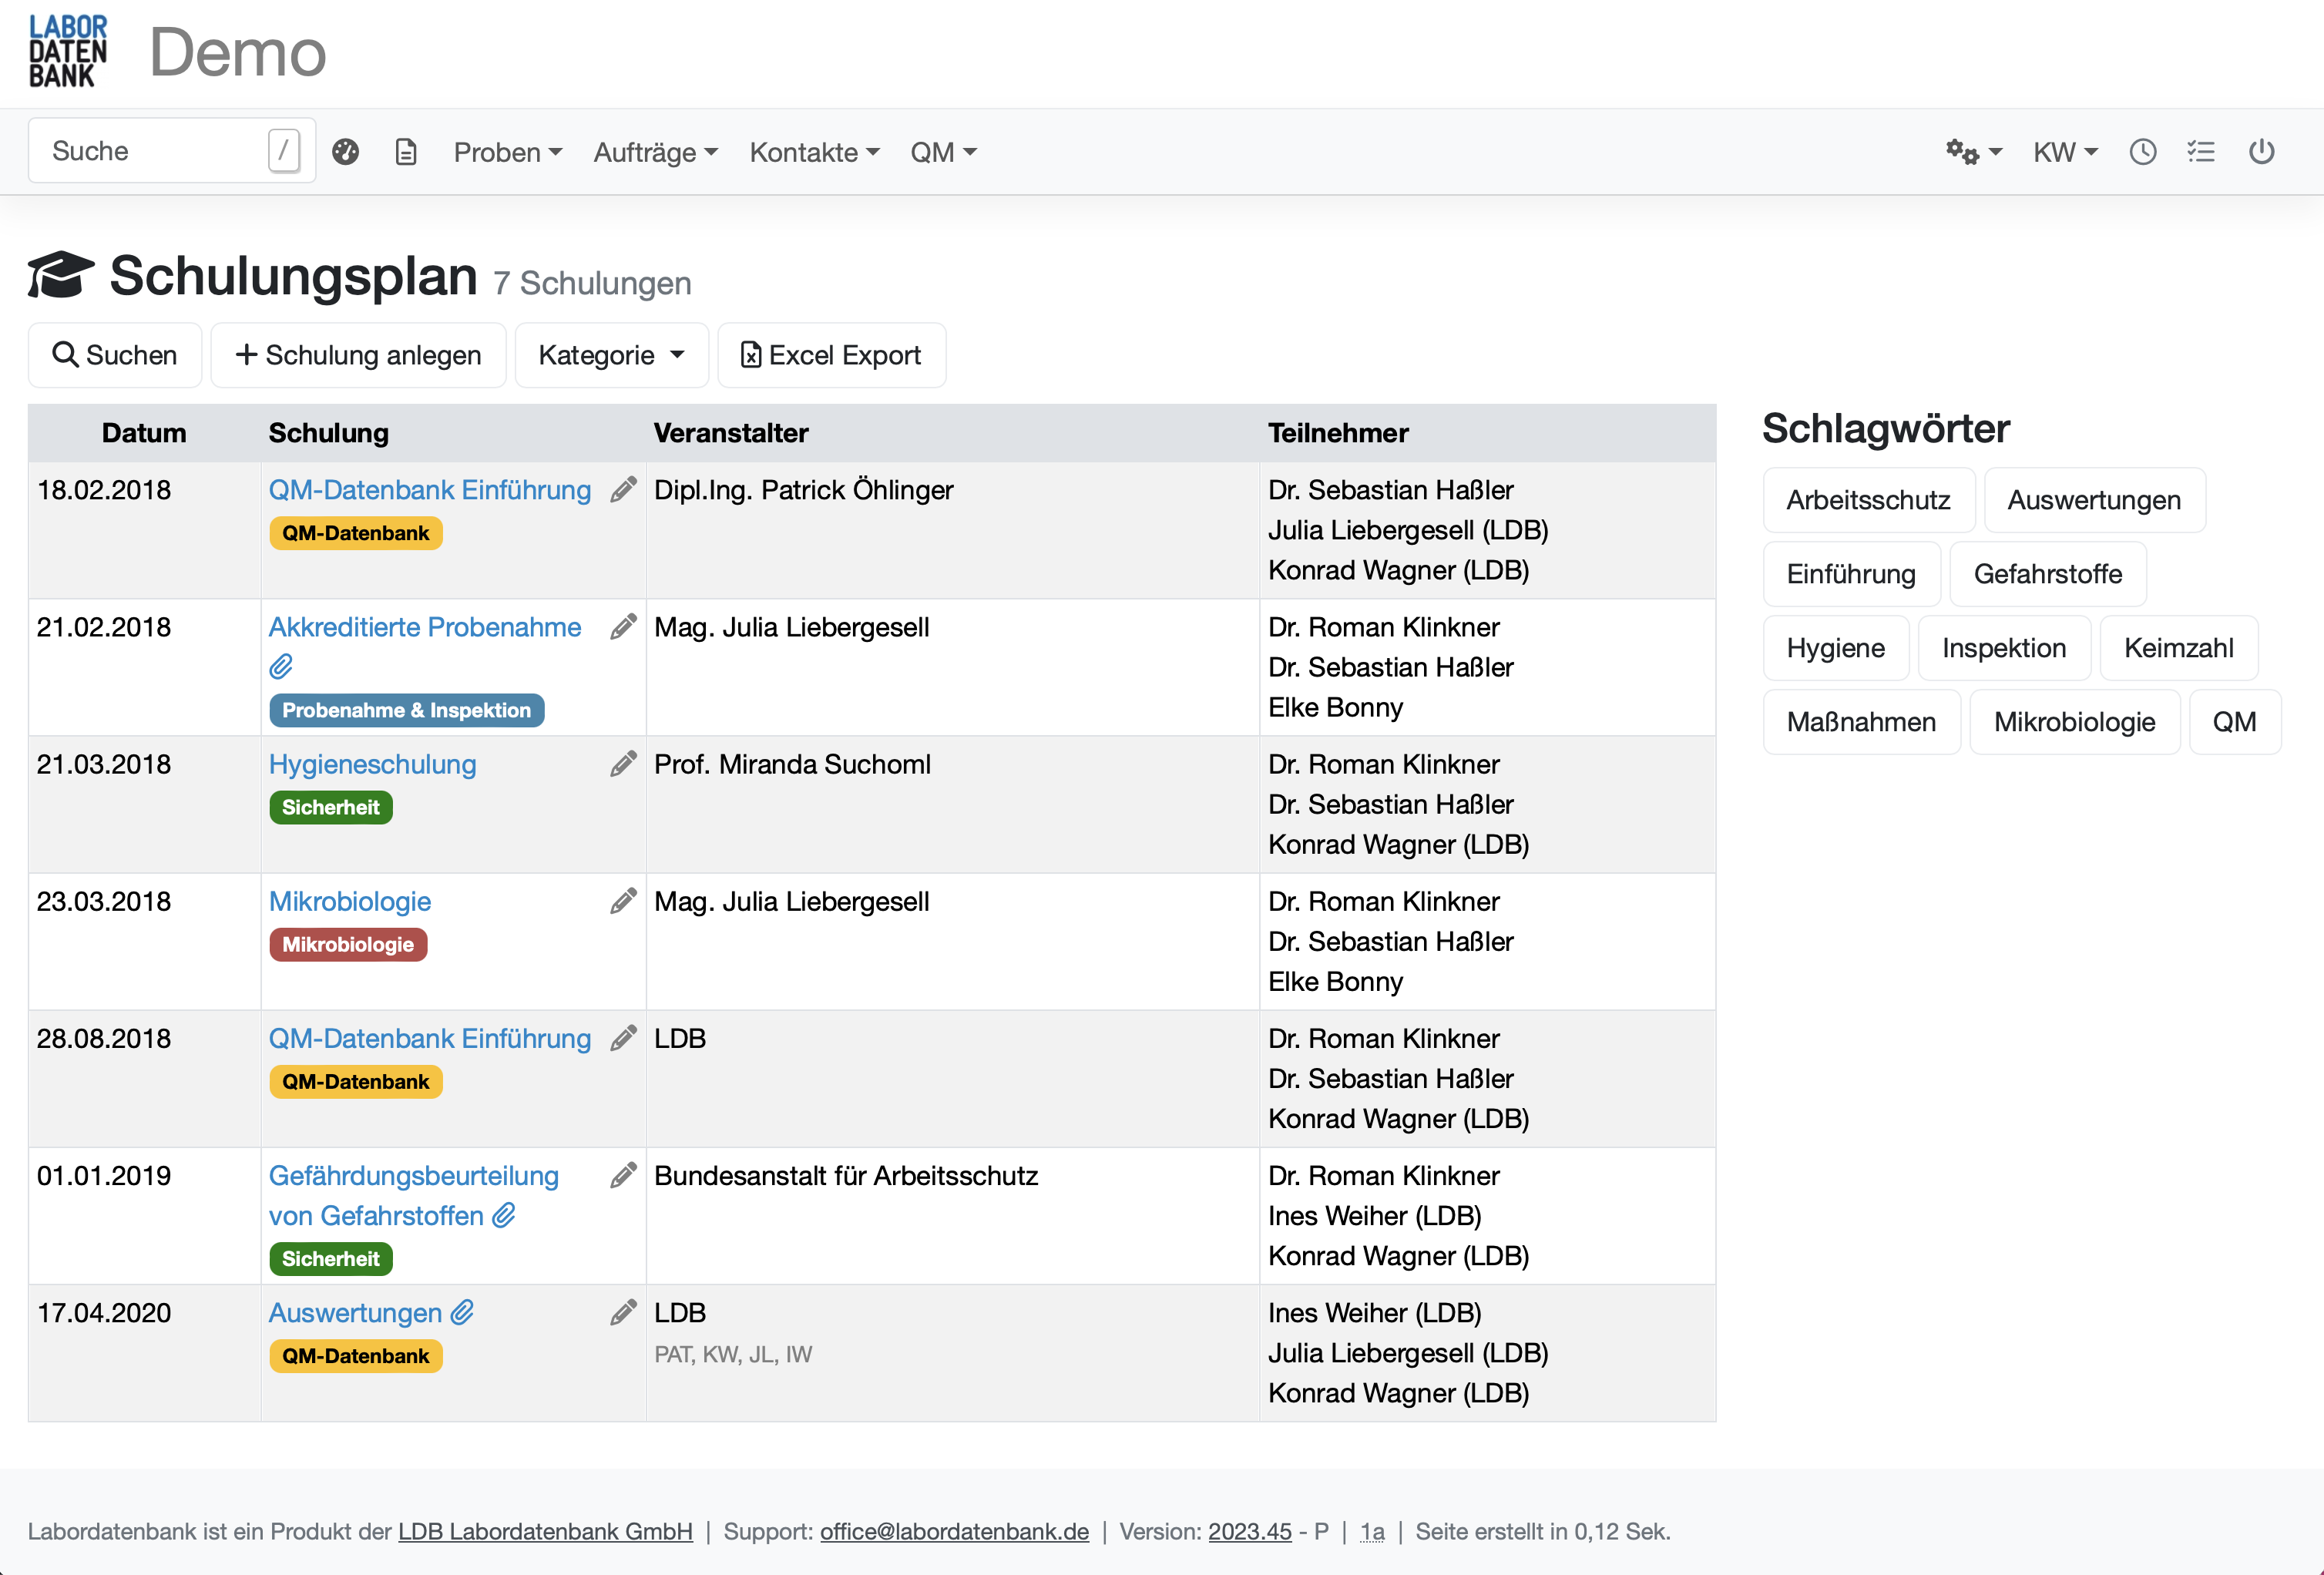Expand the KW user menu
This screenshot has height=1575, width=2324.
coord(2064,152)
